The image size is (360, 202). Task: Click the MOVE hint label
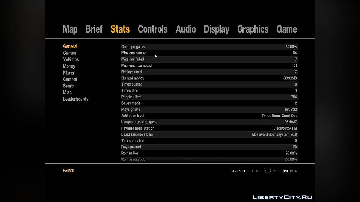pyautogui.click(x=276, y=171)
